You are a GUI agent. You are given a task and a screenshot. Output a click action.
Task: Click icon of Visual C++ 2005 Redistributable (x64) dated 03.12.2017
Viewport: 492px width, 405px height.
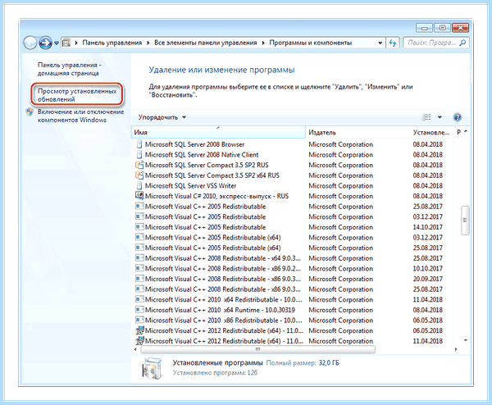point(139,238)
